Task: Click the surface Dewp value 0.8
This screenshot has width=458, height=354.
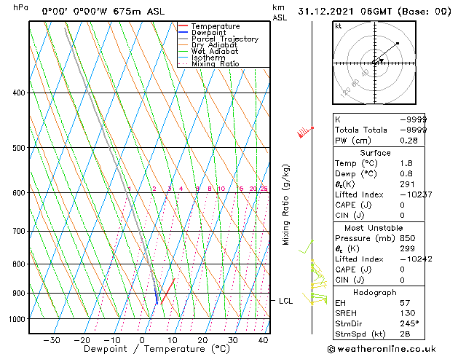Action: coord(406,174)
